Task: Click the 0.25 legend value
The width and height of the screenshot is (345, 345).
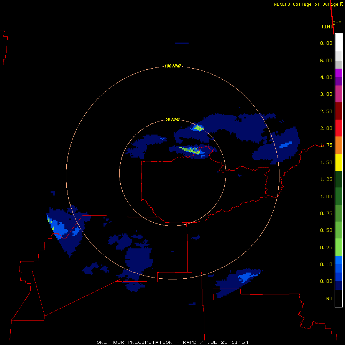Action: [x=326, y=248]
